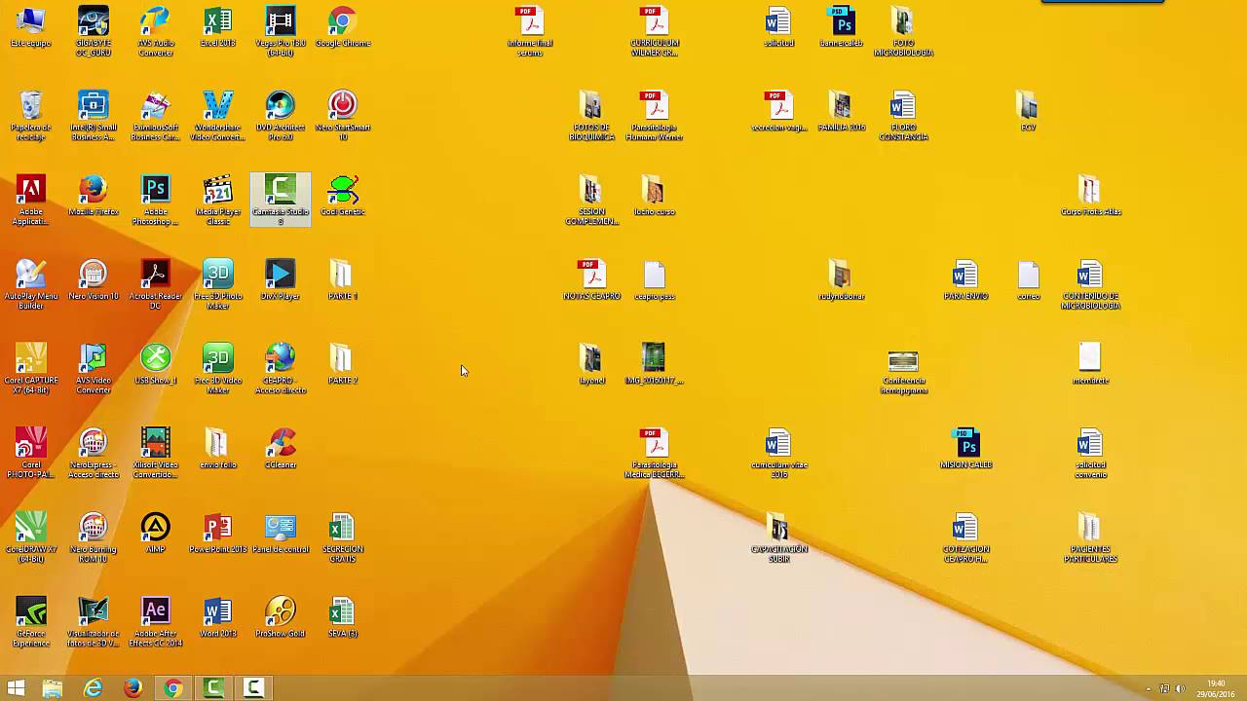
Task: Click the FOTOS DE BIOQUIMICA folder
Action: click(592, 117)
